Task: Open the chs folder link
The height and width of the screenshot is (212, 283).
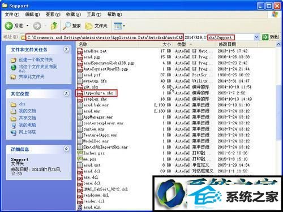Action: pos(22,104)
